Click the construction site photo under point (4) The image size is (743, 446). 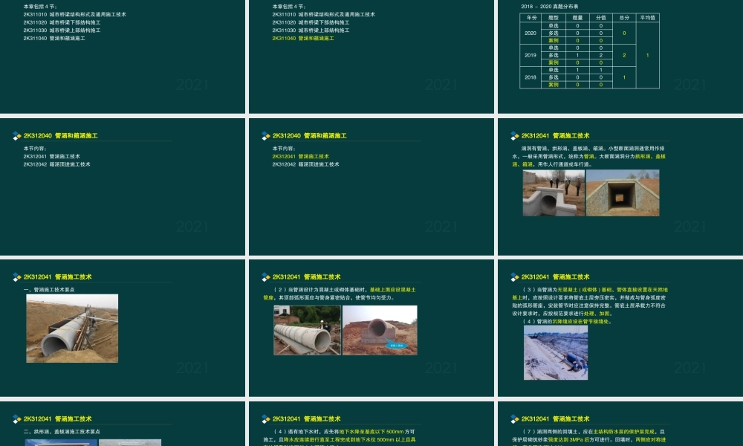point(555,343)
